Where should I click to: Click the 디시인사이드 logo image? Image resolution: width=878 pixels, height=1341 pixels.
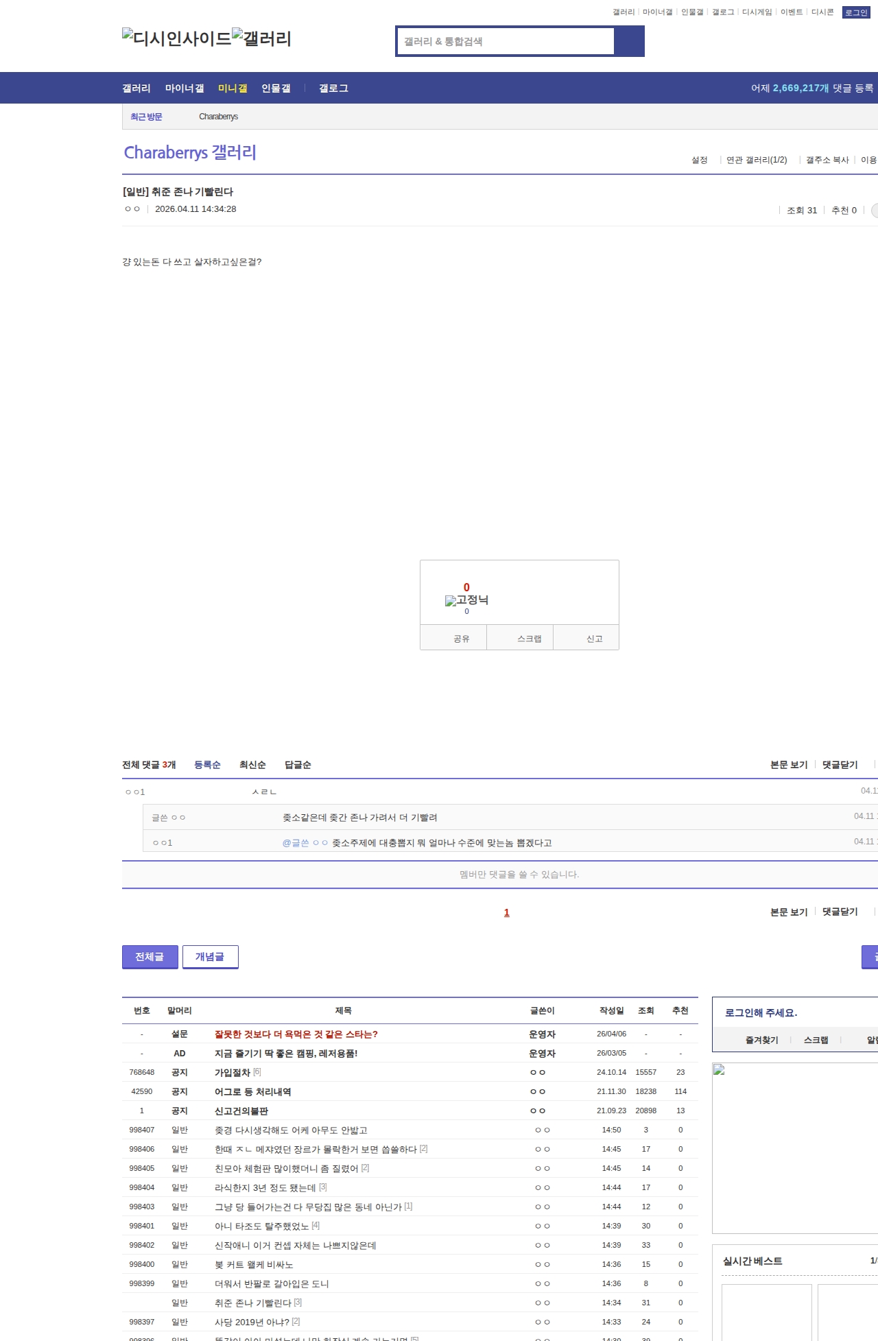pyautogui.click(x=176, y=38)
